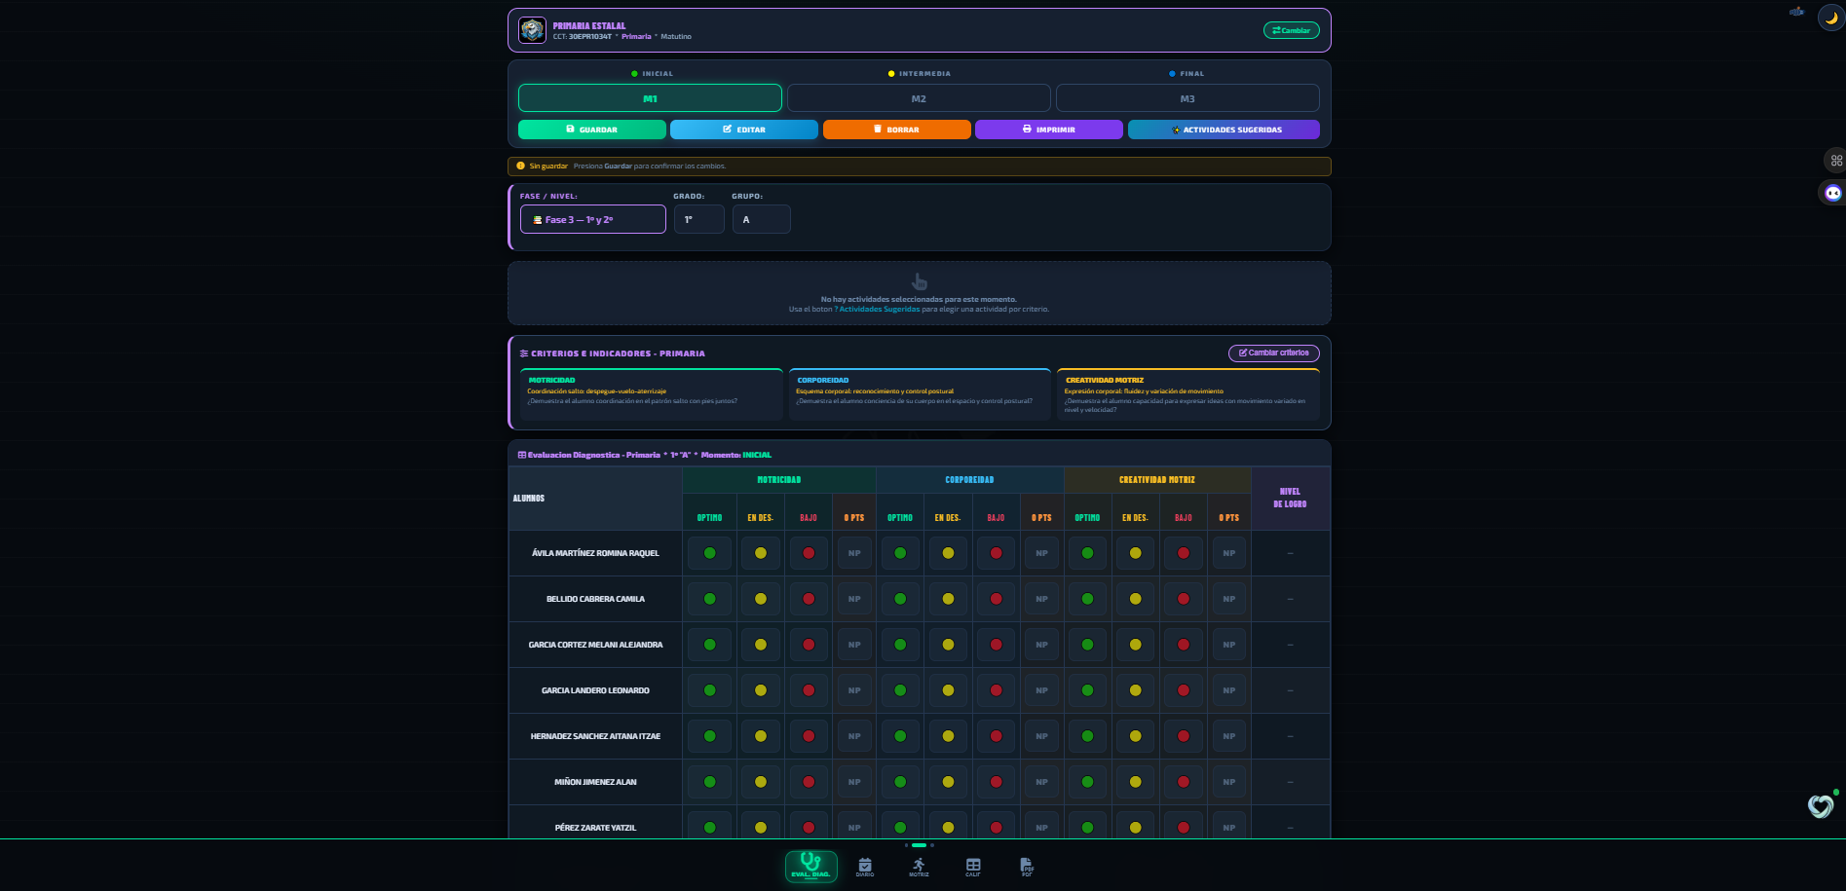Toggle dark mode with the moon icon
The height and width of the screenshot is (891, 1846).
1831,19
